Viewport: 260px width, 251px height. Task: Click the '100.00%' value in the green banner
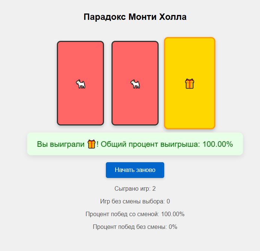pyautogui.click(x=218, y=144)
